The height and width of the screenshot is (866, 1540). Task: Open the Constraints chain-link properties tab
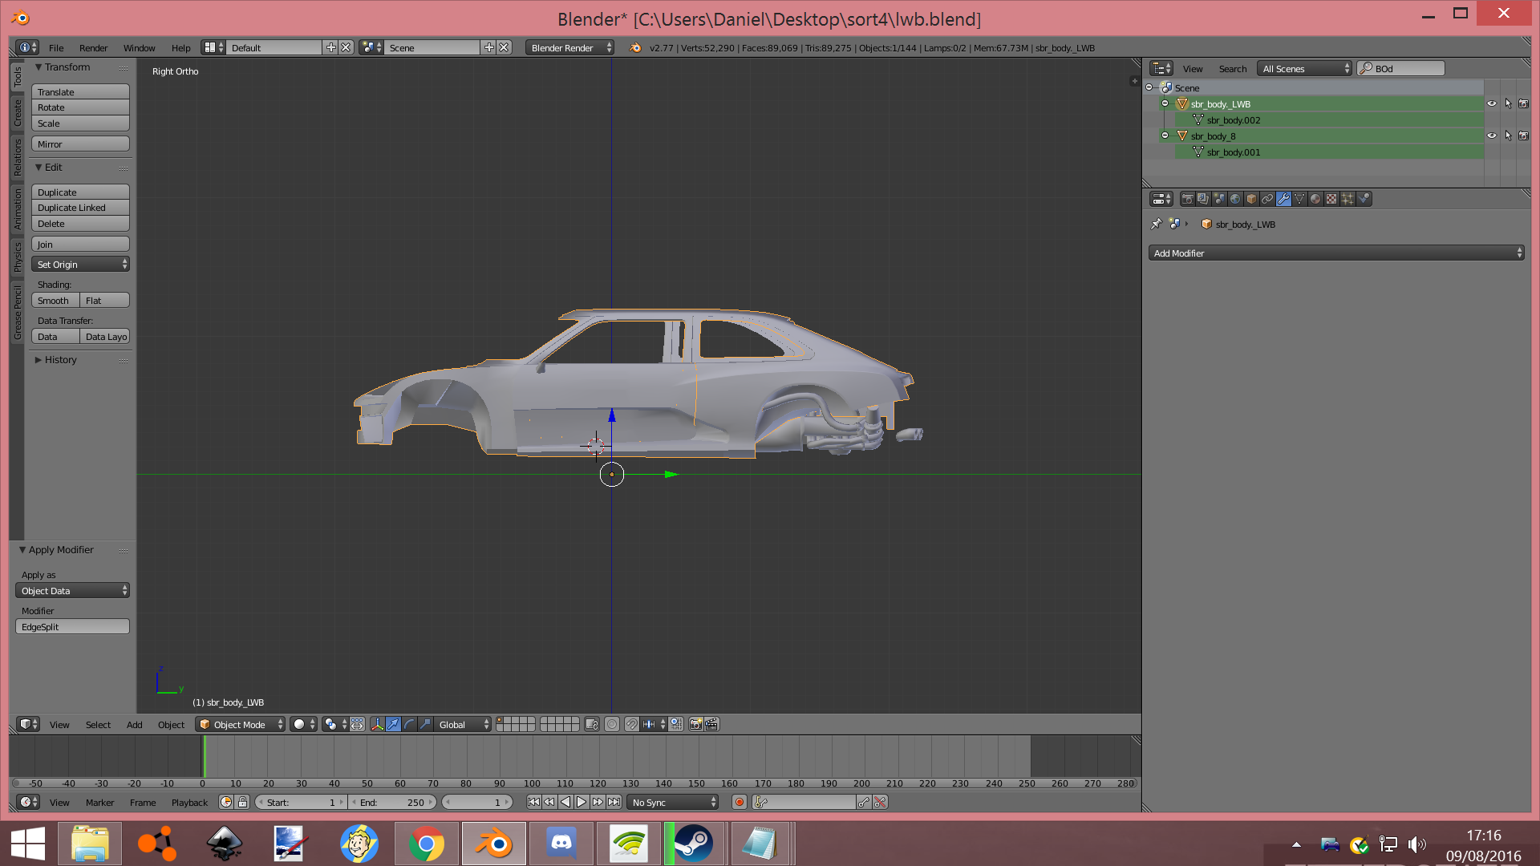(1267, 199)
